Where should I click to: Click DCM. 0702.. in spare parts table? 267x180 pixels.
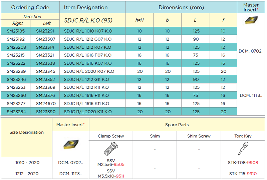click(x=71, y=162)
